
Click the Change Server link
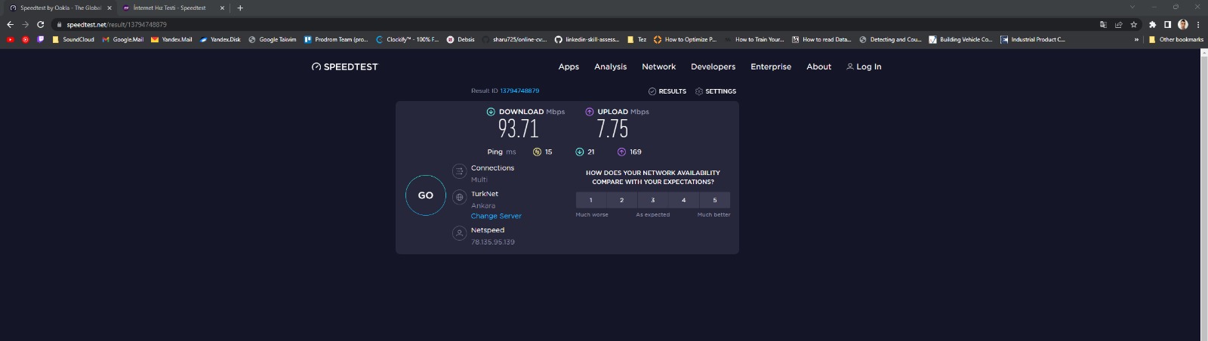pyautogui.click(x=496, y=217)
